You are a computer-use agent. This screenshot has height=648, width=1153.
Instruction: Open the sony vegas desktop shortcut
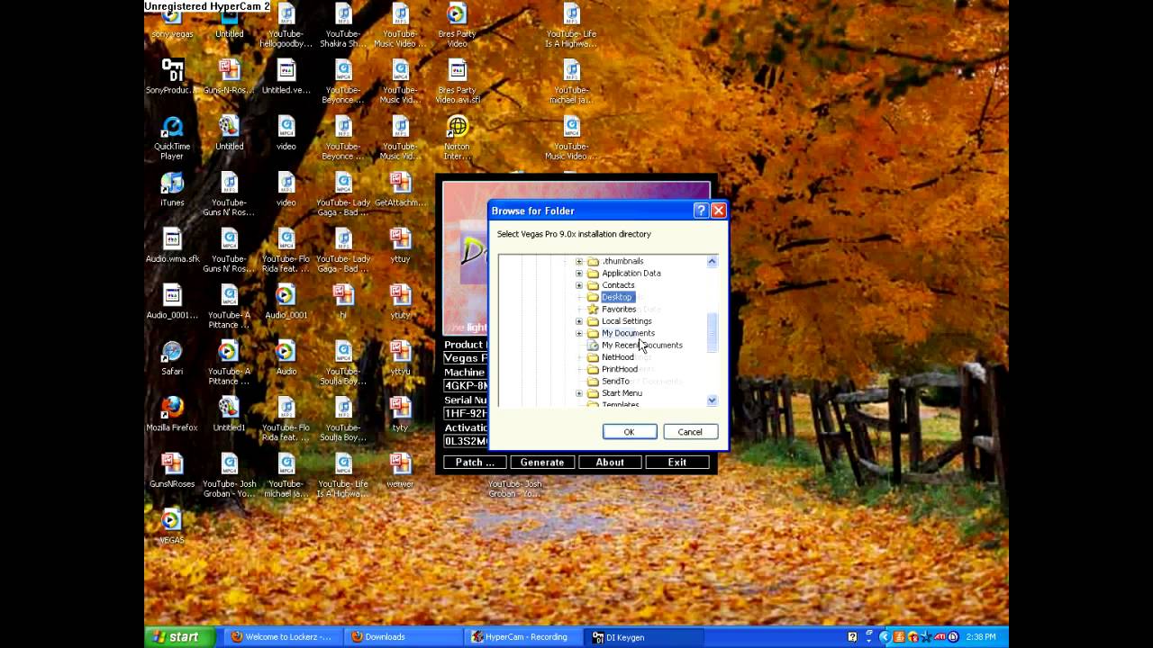tap(172, 22)
